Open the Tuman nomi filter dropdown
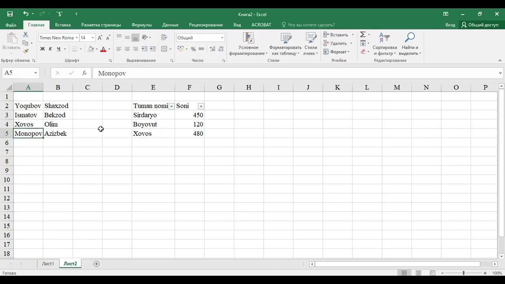 click(x=172, y=106)
